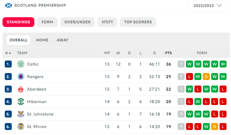Click the St. Johnstone club crest icon
The width and height of the screenshot is (231, 135).
(x=21, y=114)
